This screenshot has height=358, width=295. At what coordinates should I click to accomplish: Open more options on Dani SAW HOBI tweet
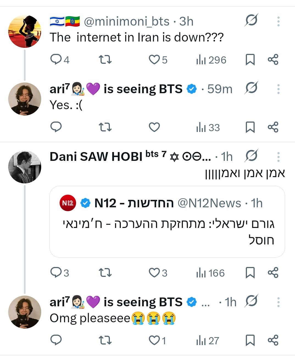coord(278,157)
